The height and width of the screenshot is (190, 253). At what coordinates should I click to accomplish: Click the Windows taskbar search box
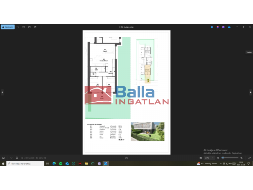pyautogui.click(x=25, y=163)
